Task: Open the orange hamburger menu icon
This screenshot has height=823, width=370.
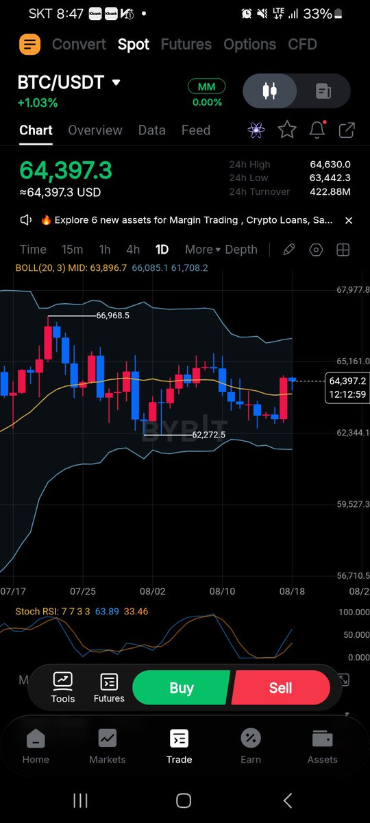Action: coord(29,45)
